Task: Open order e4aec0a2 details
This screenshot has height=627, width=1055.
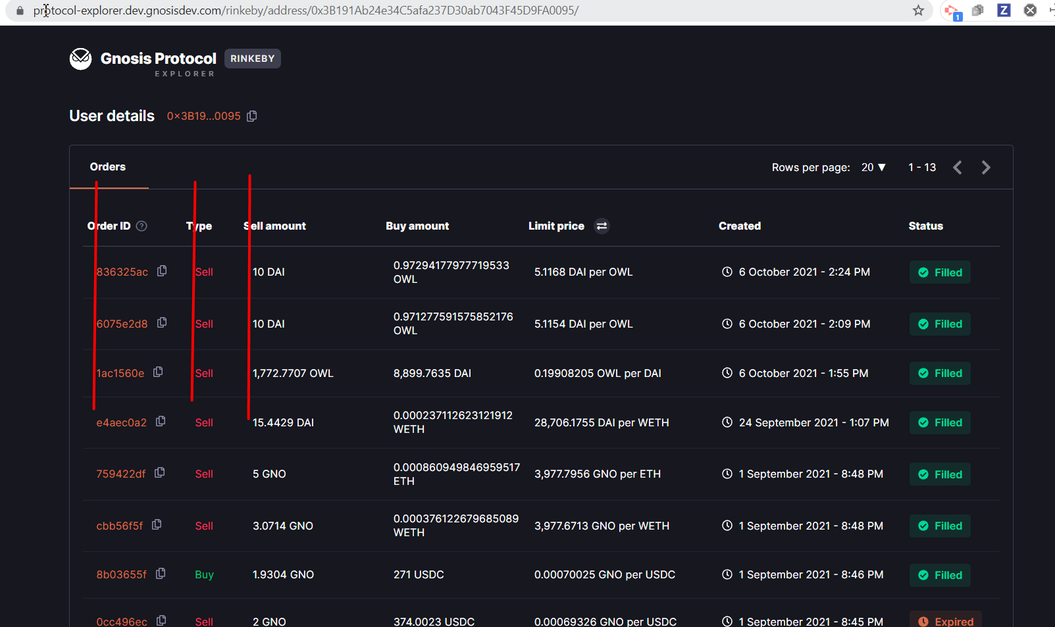Action: pyautogui.click(x=122, y=422)
